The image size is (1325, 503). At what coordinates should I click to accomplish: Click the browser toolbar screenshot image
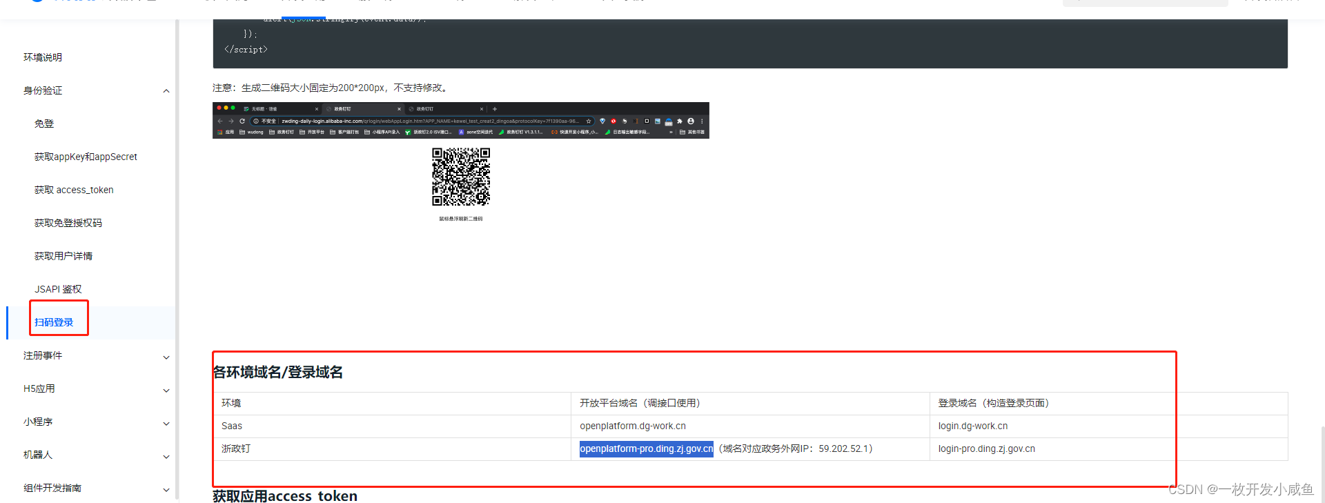tap(461, 120)
